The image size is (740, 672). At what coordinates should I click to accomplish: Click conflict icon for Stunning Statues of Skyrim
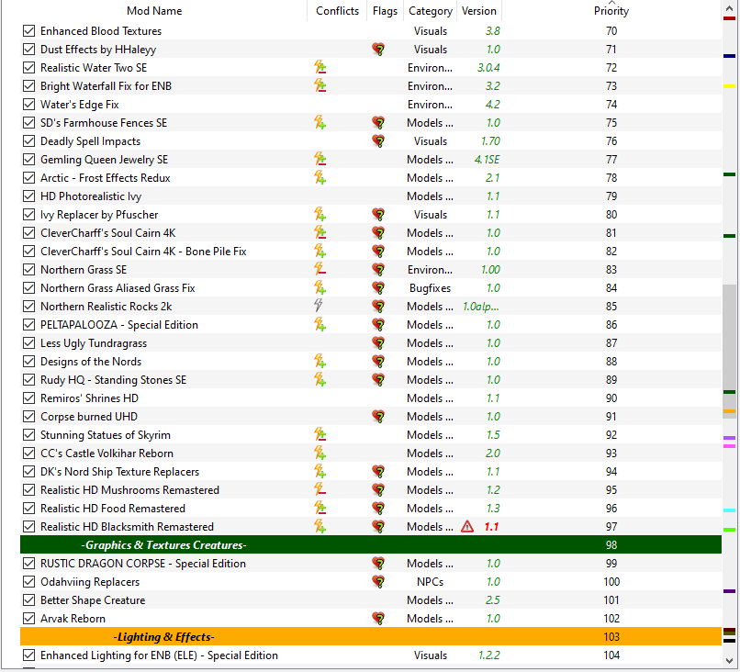(320, 434)
